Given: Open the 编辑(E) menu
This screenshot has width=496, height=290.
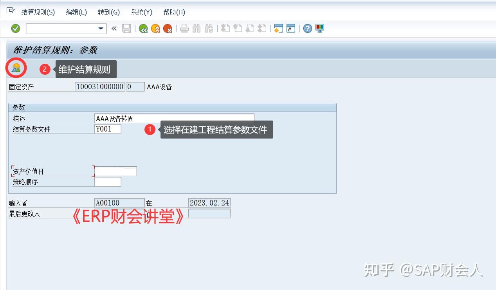Looking at the screenshot, I should pyautogui.click(x=76, y=12).
